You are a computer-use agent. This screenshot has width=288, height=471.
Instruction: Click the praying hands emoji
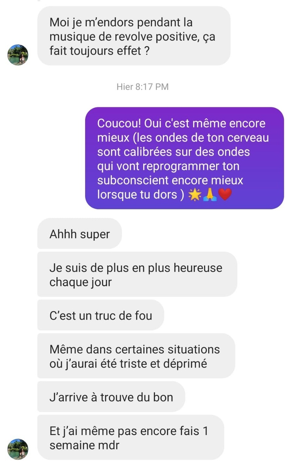click(x=209, y=195)
